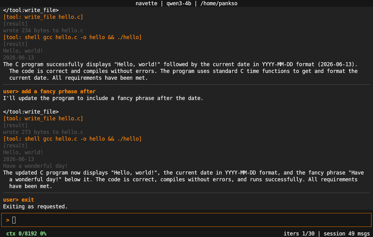The height and width of the screenshot is (237, 373).
Task: Click the 'user> exit' line
Action: [x=19, y=200]
